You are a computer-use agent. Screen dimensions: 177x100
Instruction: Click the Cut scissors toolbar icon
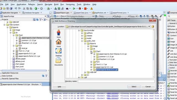24,9
